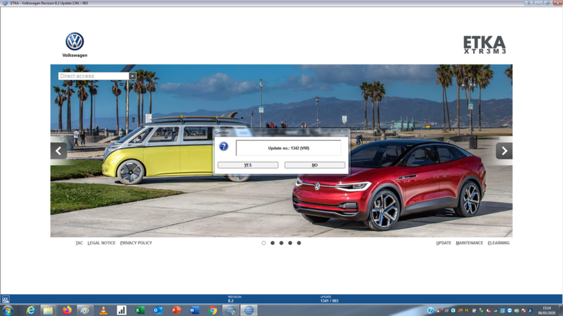Viewport: 563px width, 316px height.
Task: Open the MAINTENANCE link
Action: click(469, 243)
